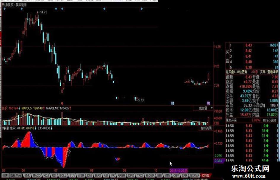
Task: Click the 换手 value 3.60%
Action: (274, 100)
